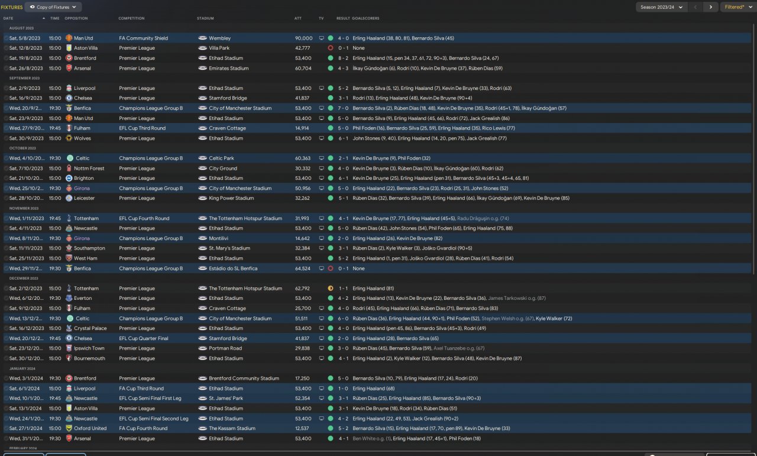Click the Nottm Forest club badge
This screenshot has height=456, width=757.
[69, 168]
